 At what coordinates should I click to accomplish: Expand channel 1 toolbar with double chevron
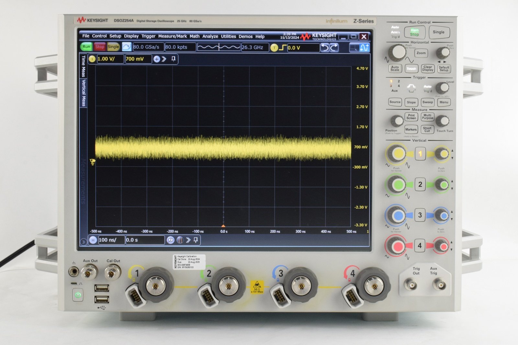pyautogui.click(x=164, y=59)
